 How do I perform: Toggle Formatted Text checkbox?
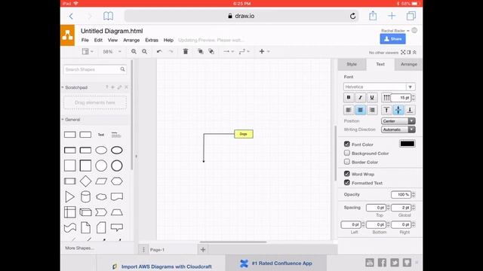(x=347, y=182)
